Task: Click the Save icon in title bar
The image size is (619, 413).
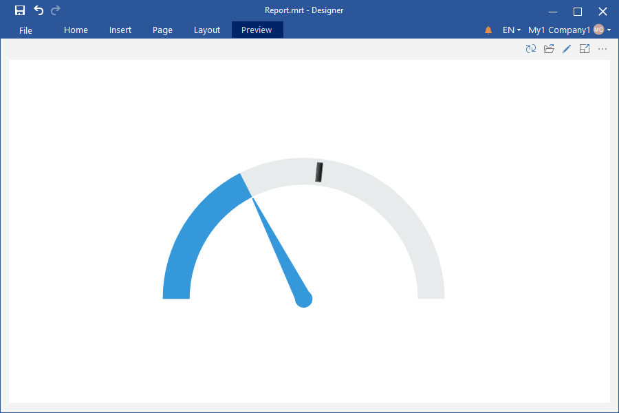Action: (20, 10)
